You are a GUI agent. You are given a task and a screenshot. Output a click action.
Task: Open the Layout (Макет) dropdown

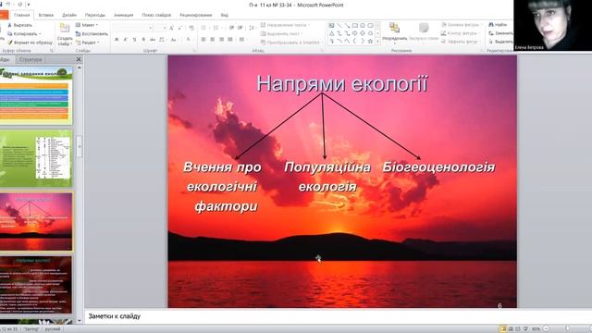click(x=87, y=25)
